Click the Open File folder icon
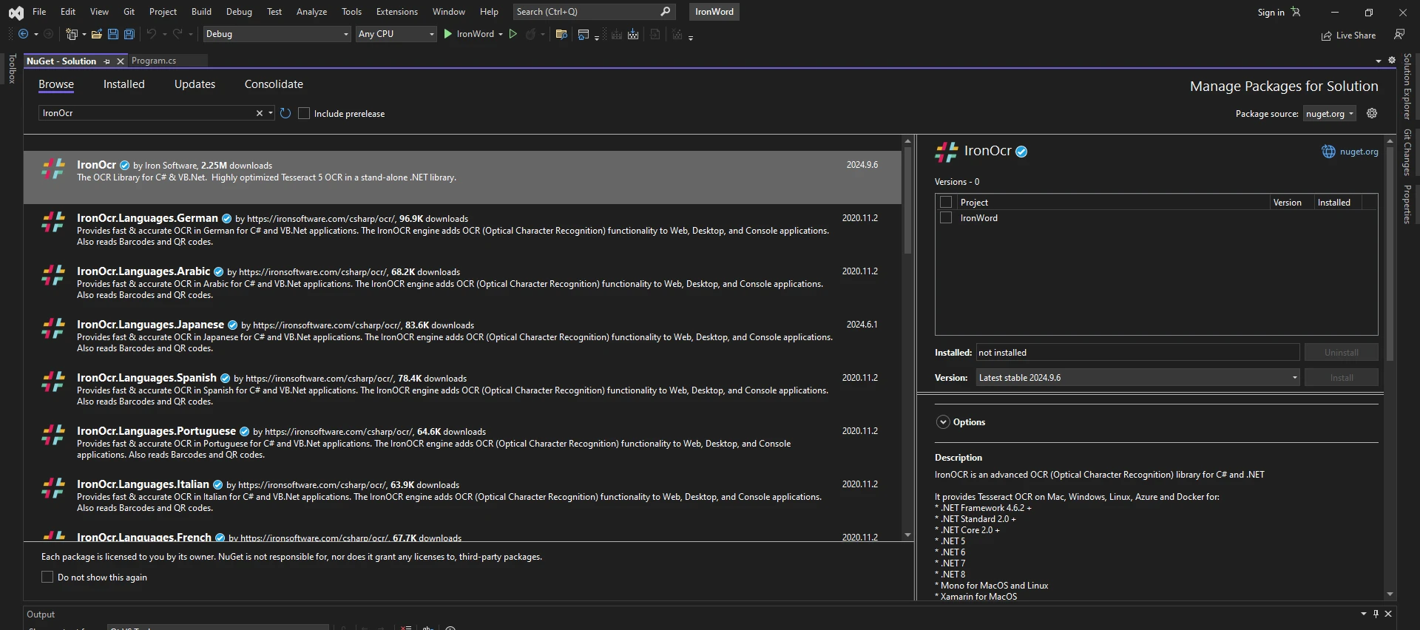Screen dimensions: 1420x630 tap(96, 34)
